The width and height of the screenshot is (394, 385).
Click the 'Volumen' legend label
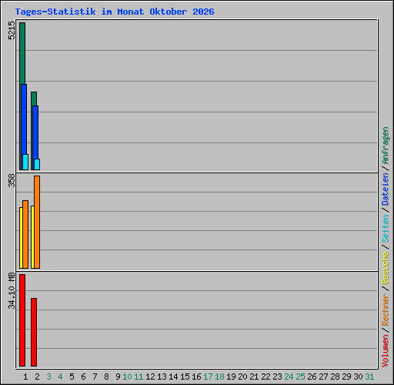pyautogui.click(x=386, y=351)
